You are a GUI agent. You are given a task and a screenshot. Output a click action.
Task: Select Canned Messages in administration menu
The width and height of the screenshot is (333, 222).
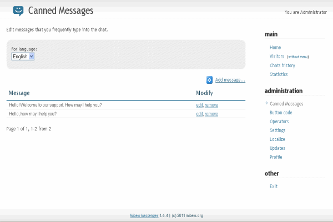[286, 104]
